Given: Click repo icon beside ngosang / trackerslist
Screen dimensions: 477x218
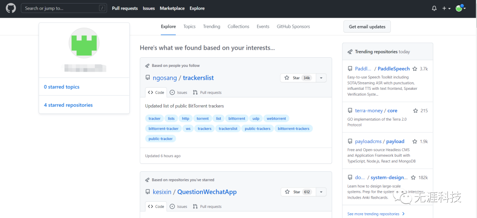Looking at the screenshot, I should [x=148, y=78].
